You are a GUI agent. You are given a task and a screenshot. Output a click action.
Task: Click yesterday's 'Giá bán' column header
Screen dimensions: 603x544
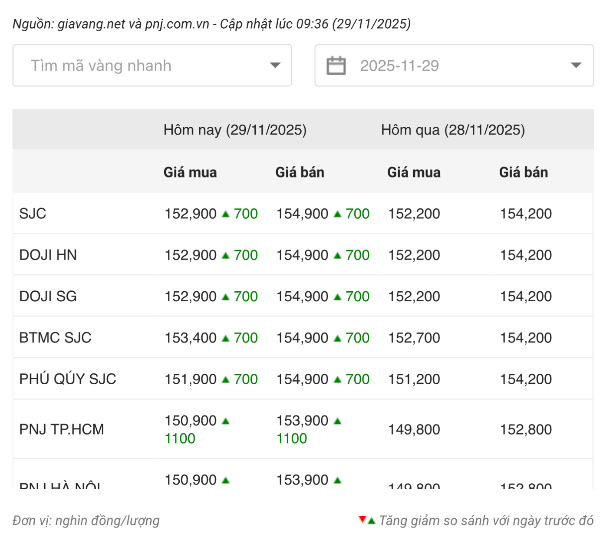[x=523, y=172]
